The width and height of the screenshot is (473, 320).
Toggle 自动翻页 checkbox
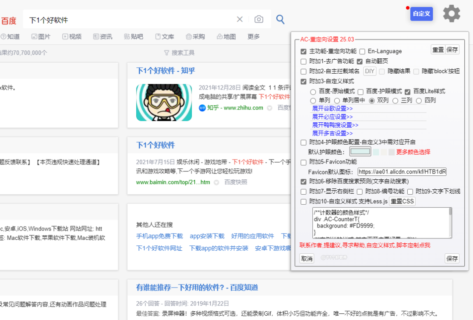[x=360, y=61]
